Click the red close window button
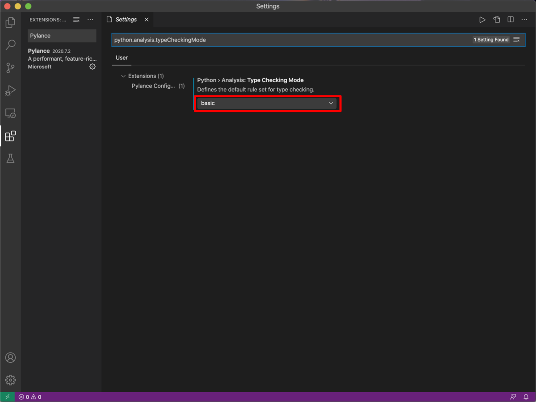Viewport: 536px width, 402px height. 7,6
